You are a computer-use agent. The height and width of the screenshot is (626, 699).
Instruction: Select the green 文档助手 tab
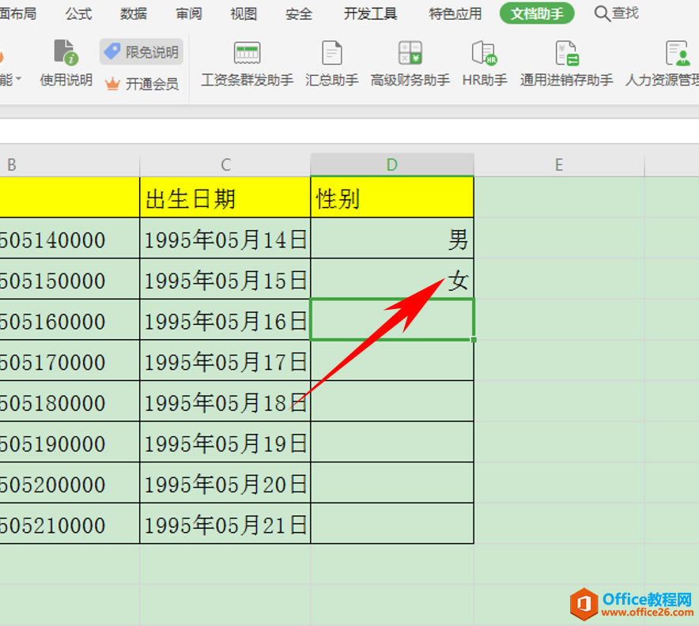(x=537, y=13)
